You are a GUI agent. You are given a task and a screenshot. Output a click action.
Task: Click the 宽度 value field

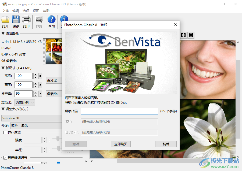pyautogui.click(x=23, y=76)
